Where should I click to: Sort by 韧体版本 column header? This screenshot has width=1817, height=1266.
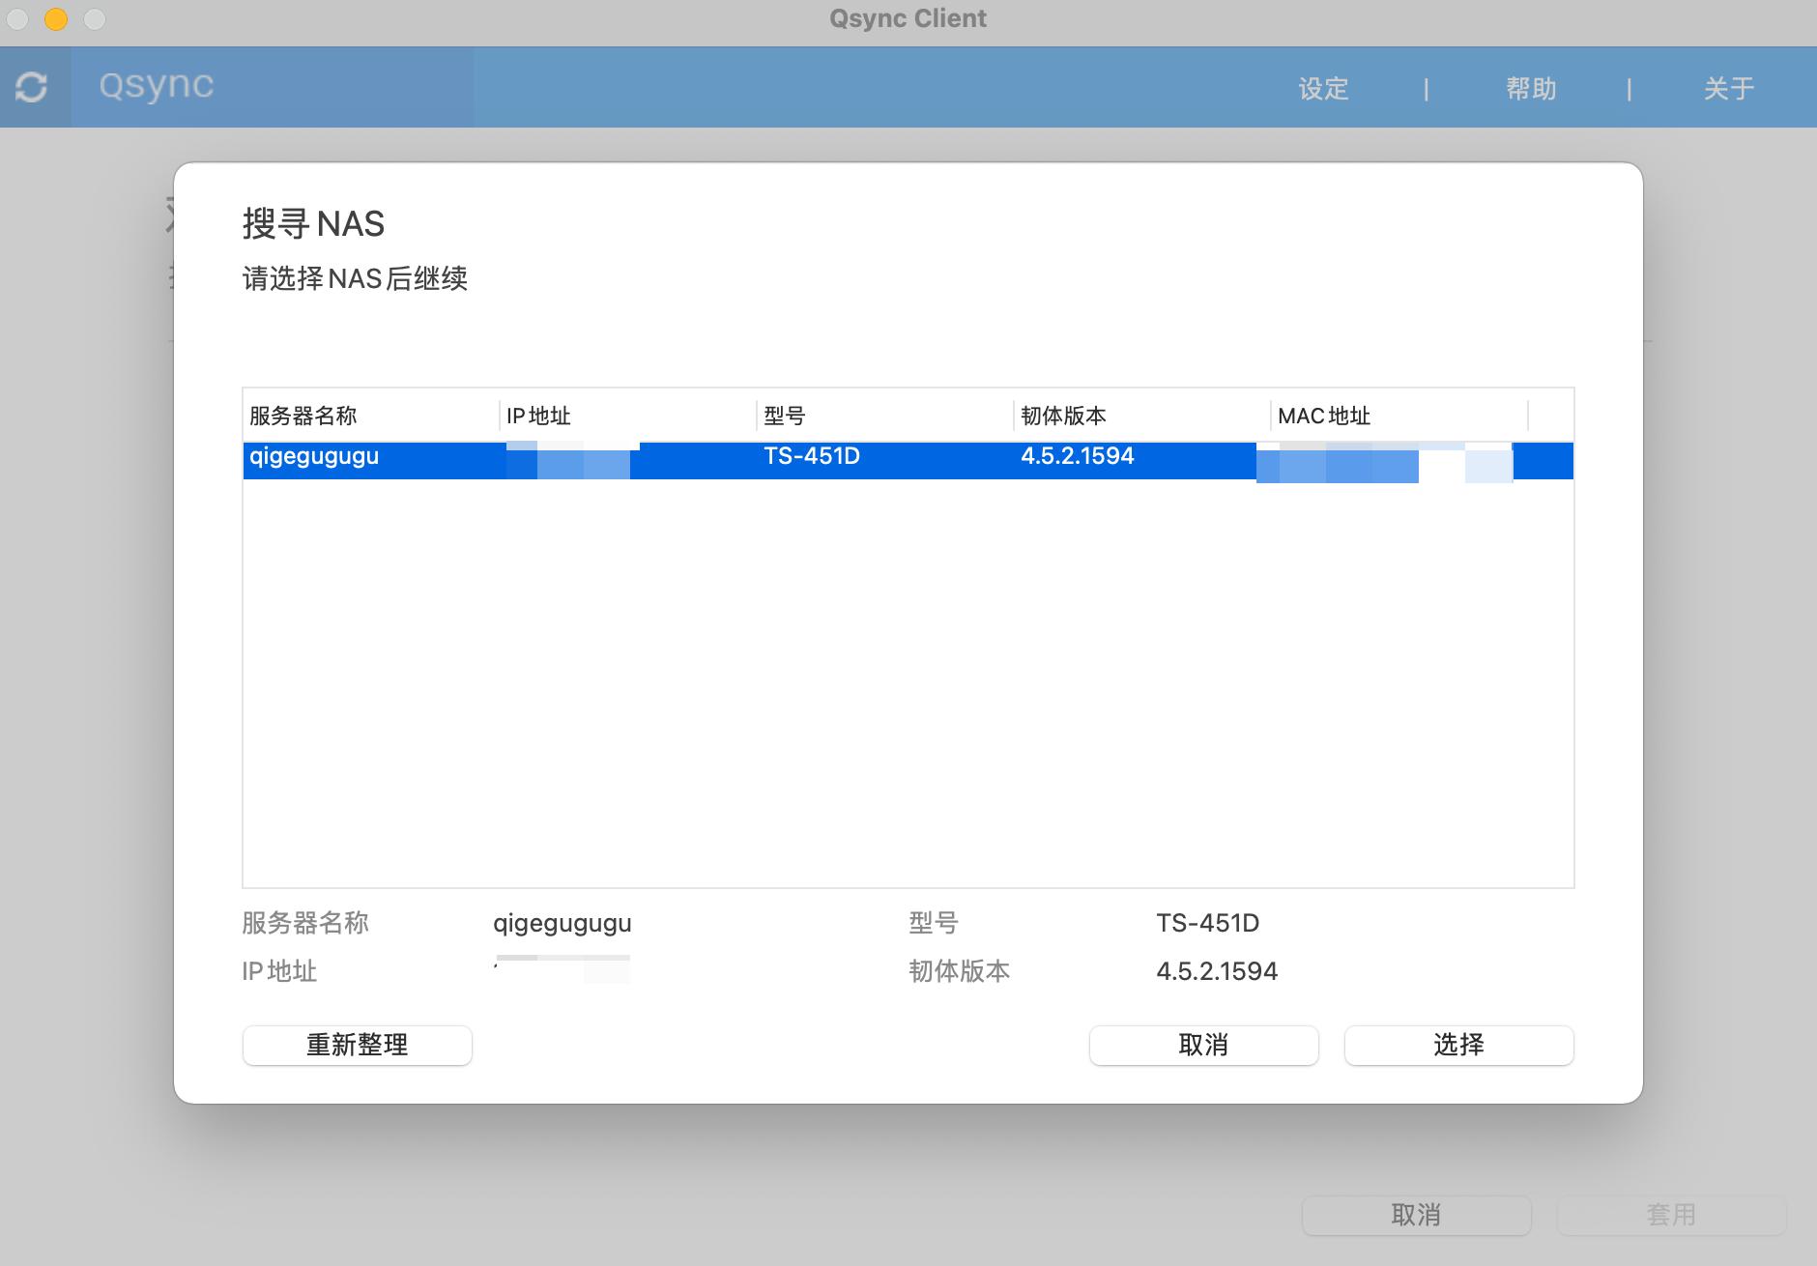1142,416
